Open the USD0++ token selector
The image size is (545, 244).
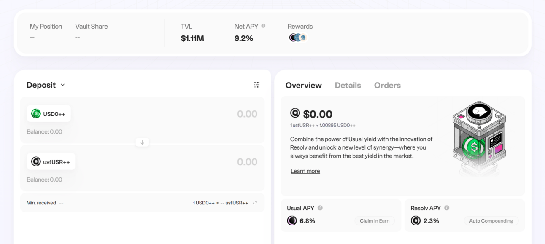49,113
